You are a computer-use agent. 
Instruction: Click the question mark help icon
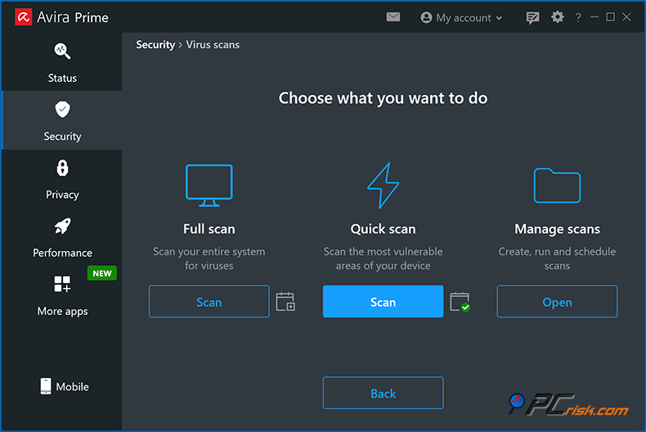(x=578, y=17)
